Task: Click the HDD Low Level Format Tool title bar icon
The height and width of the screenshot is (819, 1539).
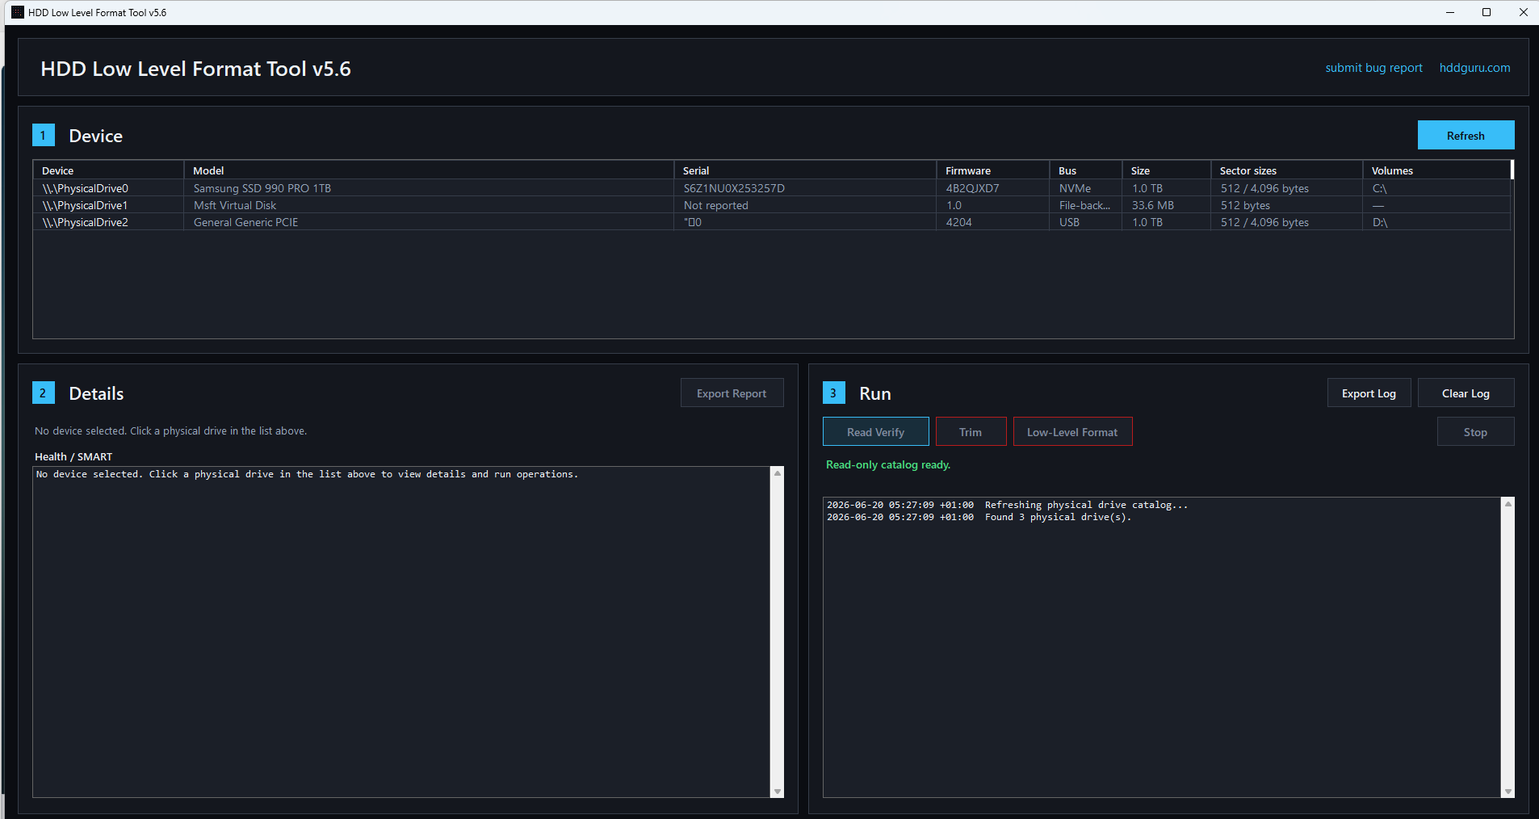Action: (17, 12)
